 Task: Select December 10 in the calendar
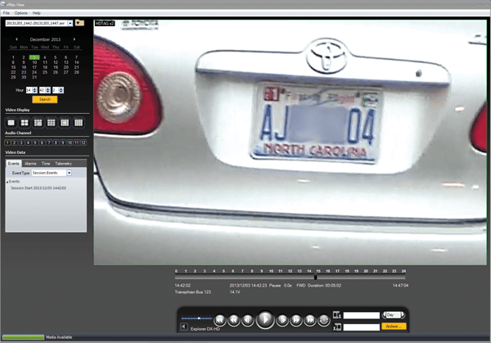34,62
